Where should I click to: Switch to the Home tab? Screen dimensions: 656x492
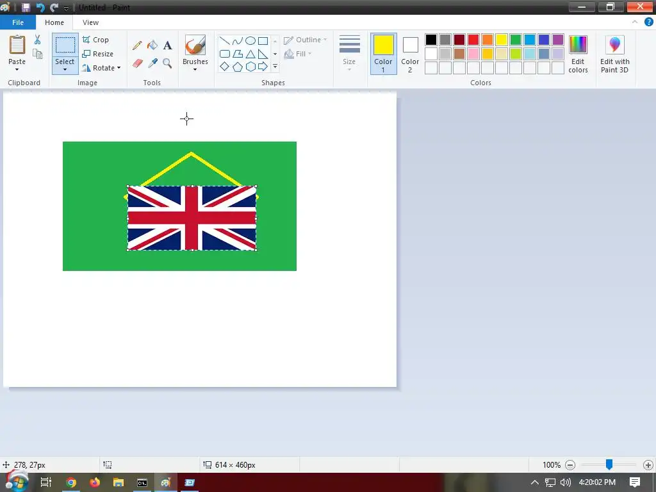click(x=54, y=22)
